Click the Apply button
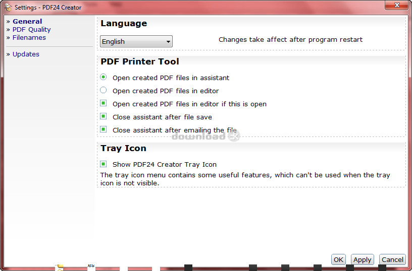Viewport: 412px width, 271px height. click(x=363, y=259)
